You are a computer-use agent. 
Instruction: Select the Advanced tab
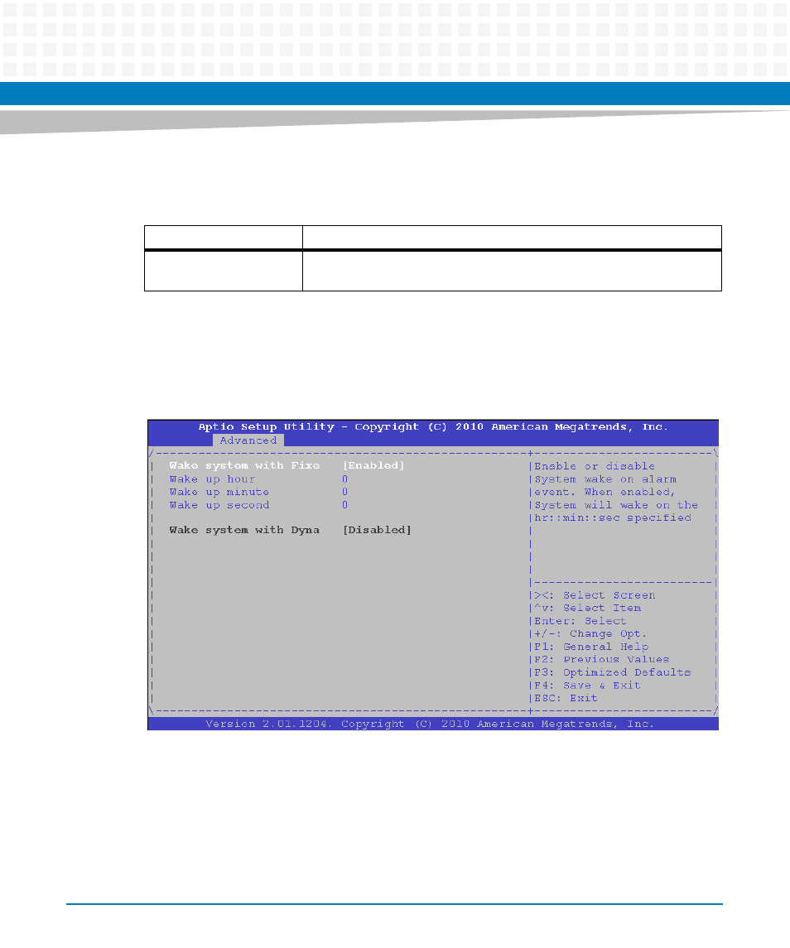[x=248, y=440]
